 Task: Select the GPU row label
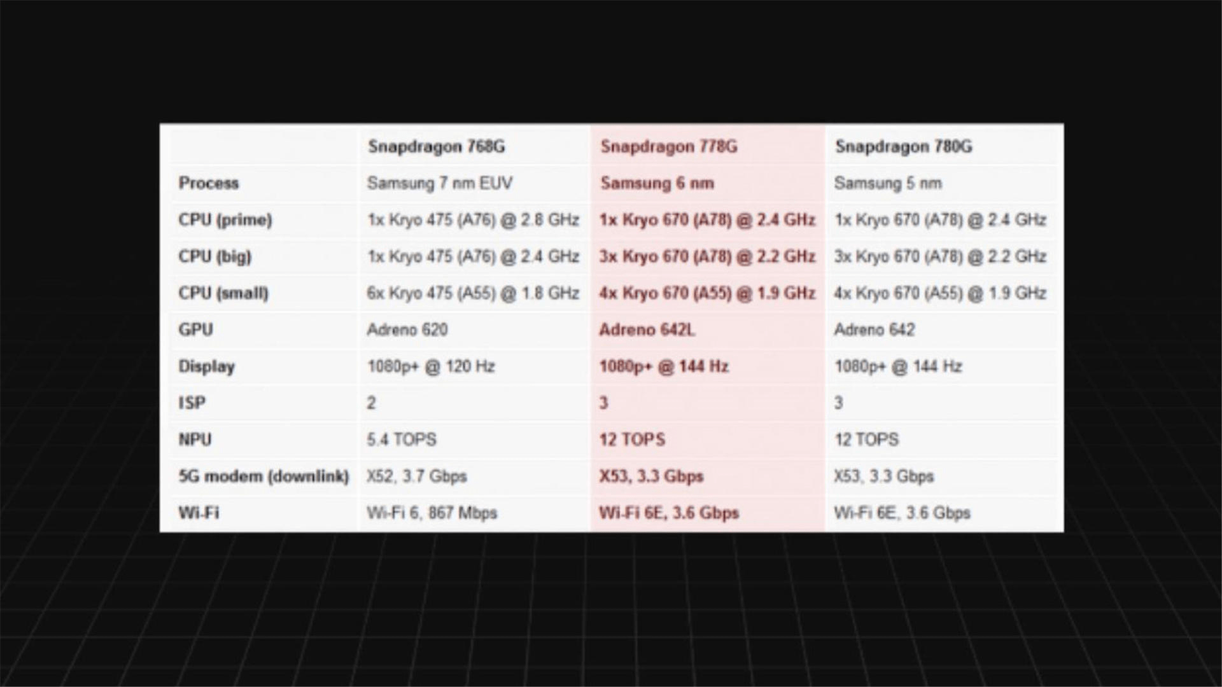tap(196, 330)
